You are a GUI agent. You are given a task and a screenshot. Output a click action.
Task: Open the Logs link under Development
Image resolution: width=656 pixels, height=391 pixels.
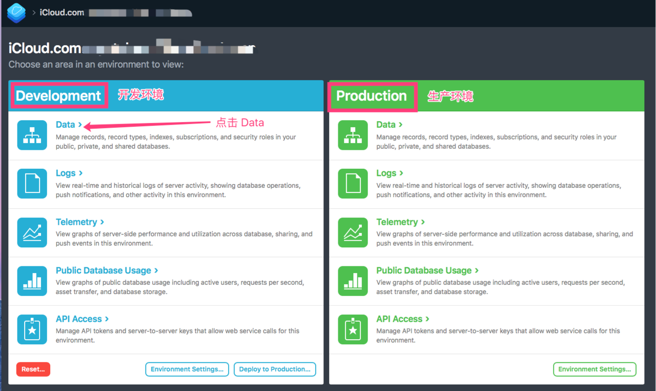[x=69, y=173]
